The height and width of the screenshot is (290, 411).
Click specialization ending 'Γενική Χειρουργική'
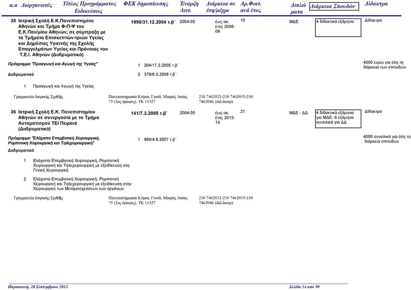(x=81, y=165)
